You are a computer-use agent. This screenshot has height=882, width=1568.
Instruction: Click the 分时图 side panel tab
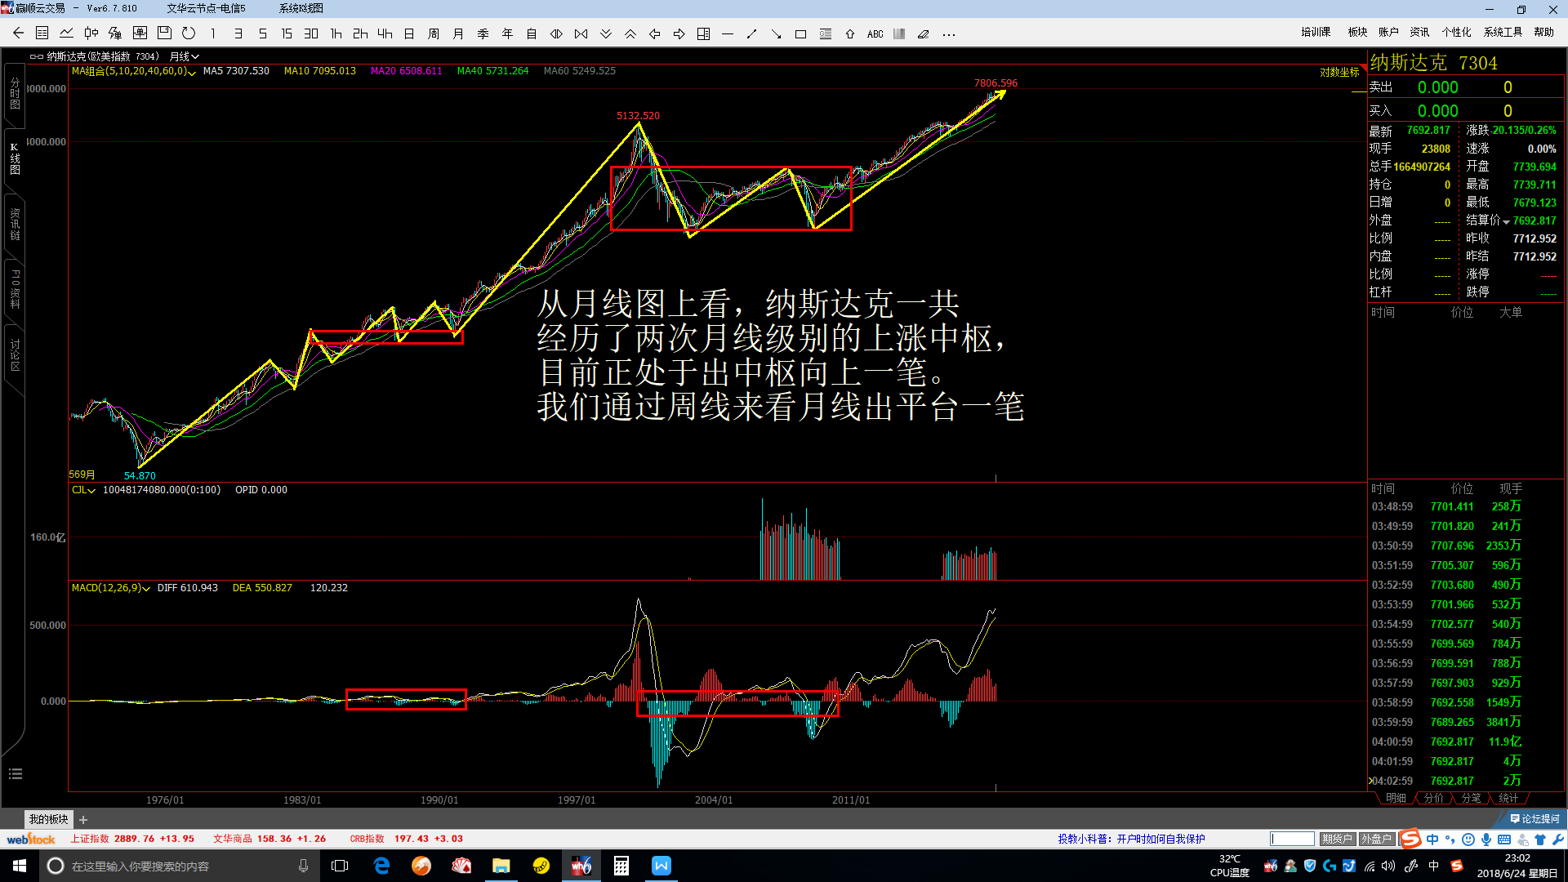pos(15,94)
